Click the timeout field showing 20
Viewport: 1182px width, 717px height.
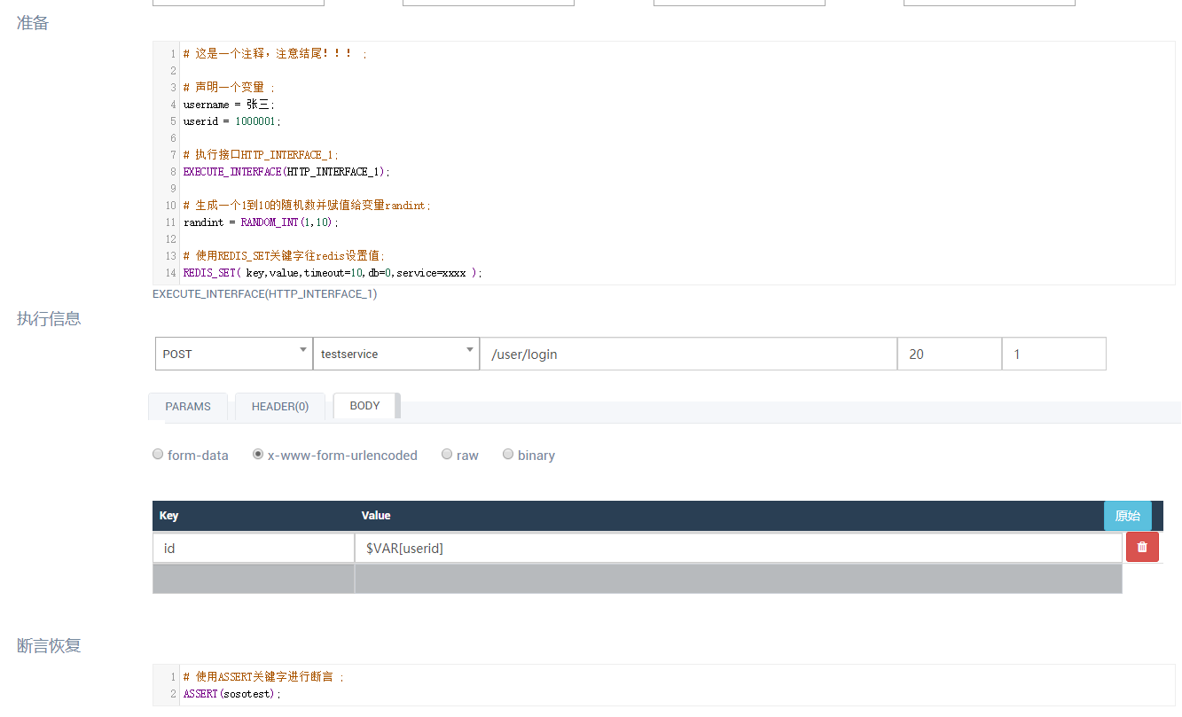tap(950, 354)
